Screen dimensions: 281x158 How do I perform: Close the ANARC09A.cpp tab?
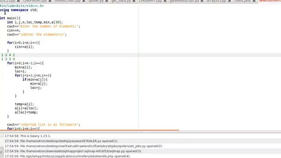[x=84, y=1]
